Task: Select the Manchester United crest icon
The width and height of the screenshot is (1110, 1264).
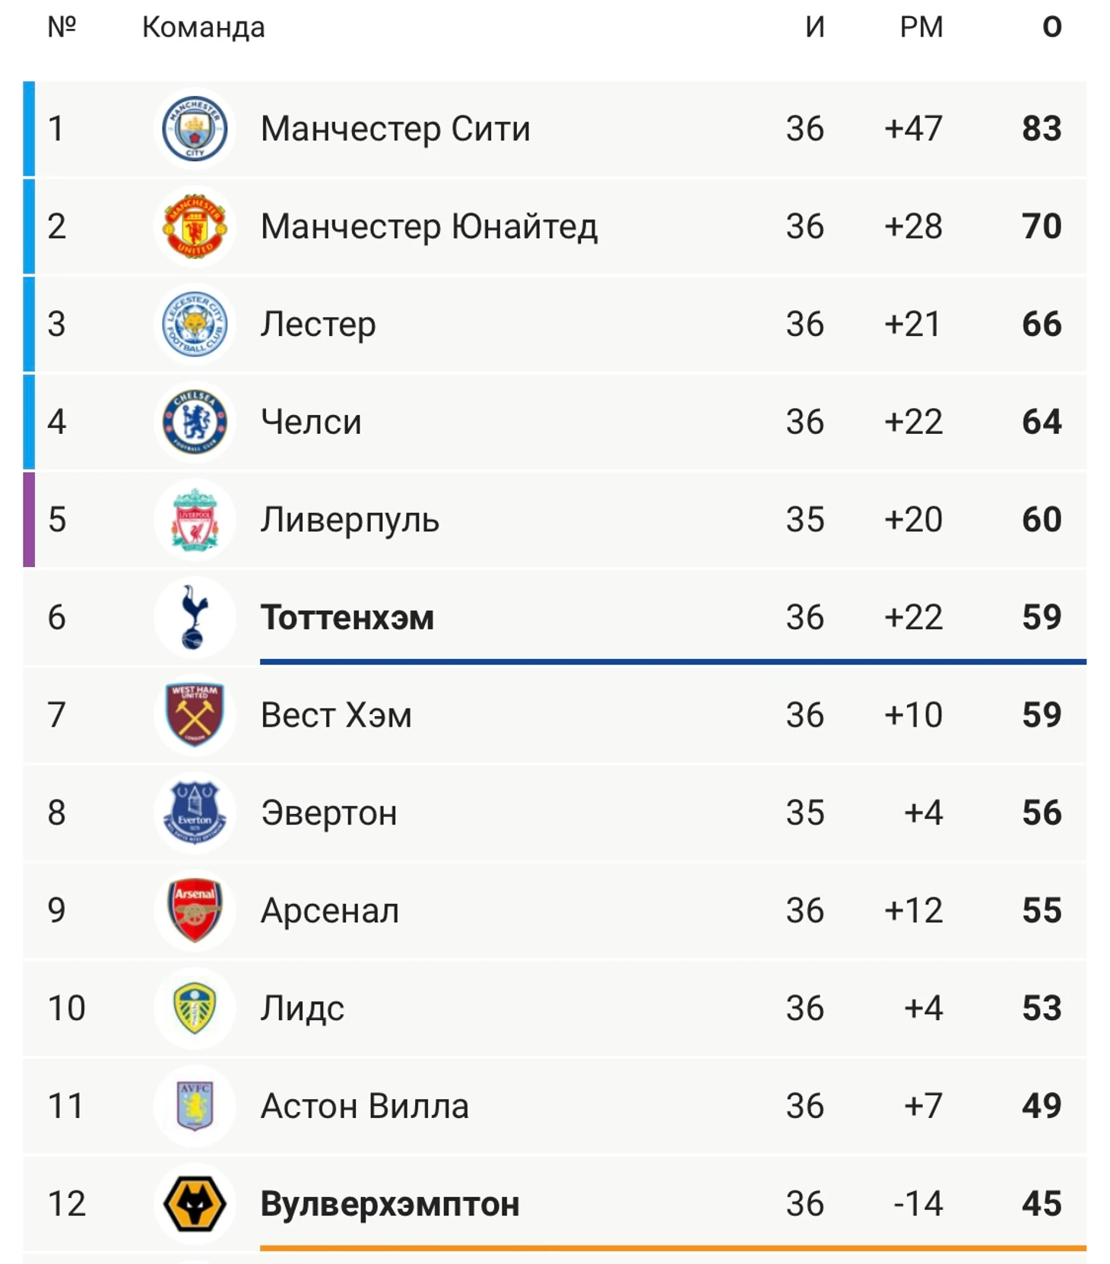Action: 195,227
